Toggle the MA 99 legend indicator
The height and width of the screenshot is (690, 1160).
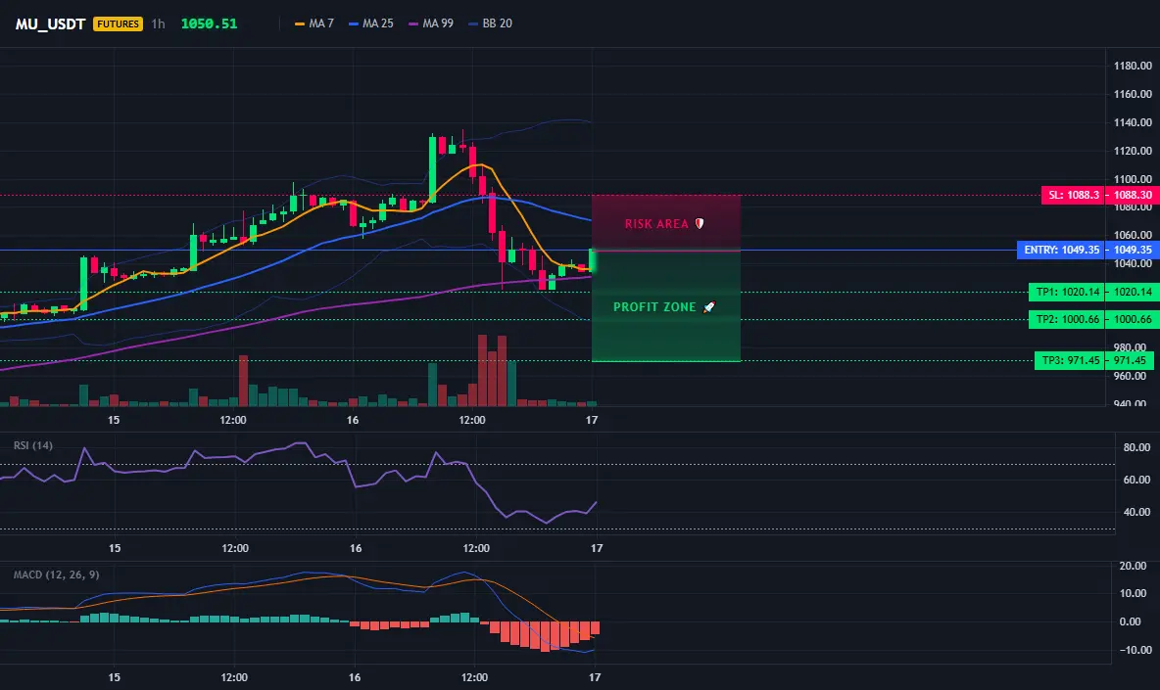pyautogui.click(x=431, y=23)
